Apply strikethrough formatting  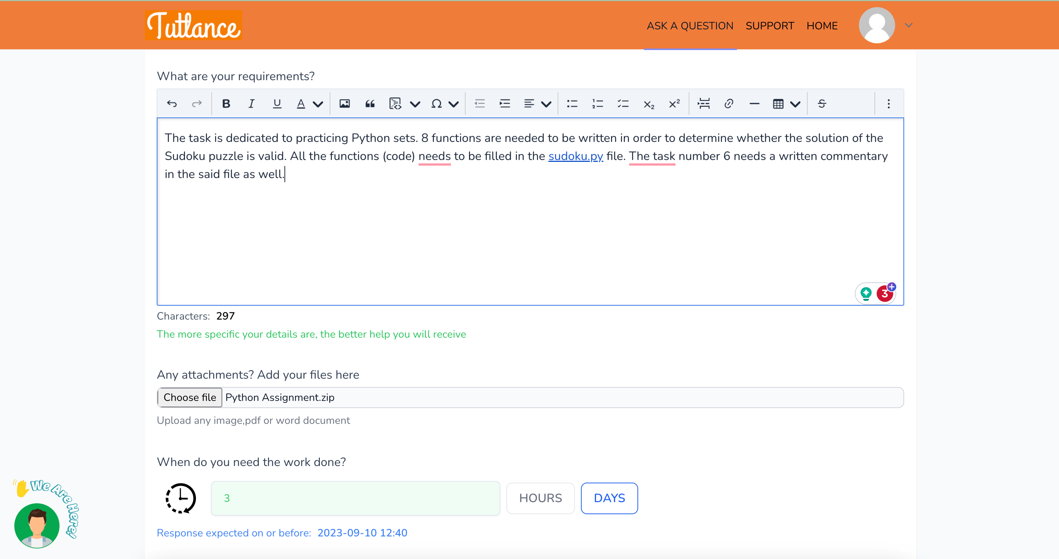click(821, 104)
